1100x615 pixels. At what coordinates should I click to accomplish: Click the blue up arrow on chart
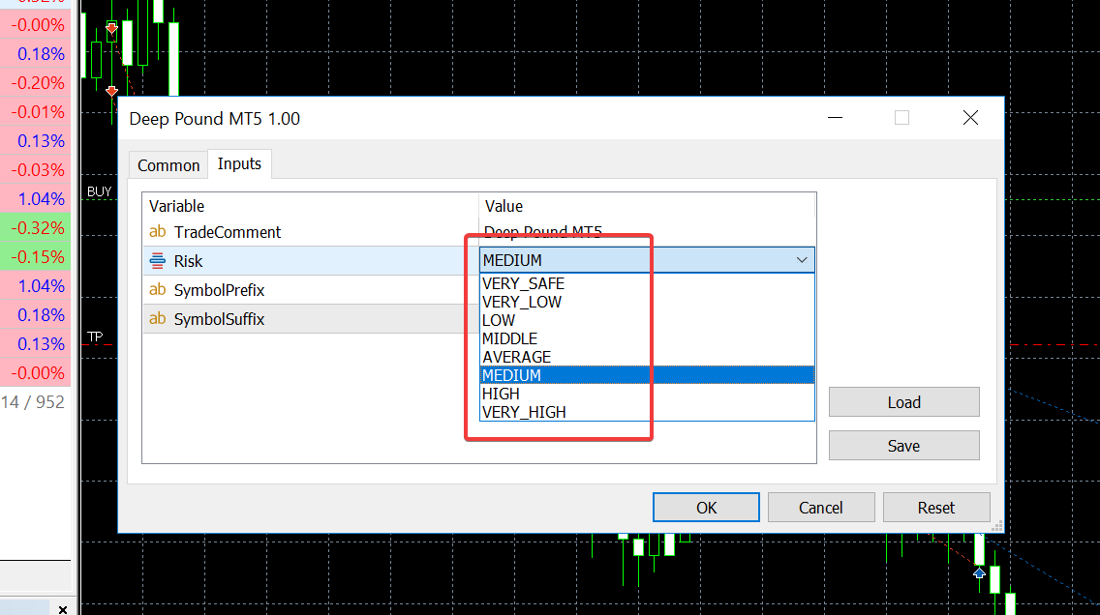[979, 573]
